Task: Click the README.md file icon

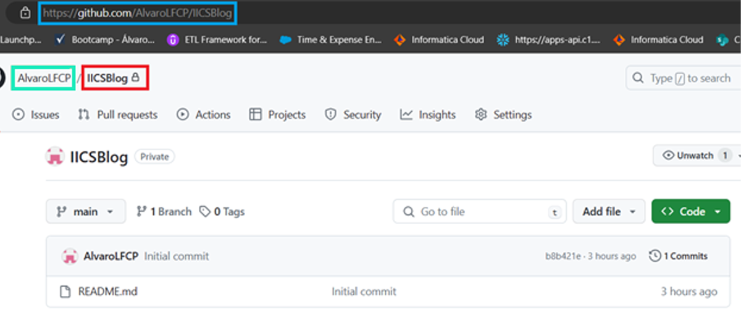Action: tap(65, 292)
